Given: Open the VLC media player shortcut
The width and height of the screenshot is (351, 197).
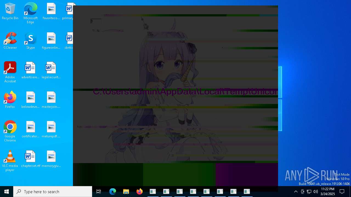Looking at the screenshot, I should pos(10,161).
